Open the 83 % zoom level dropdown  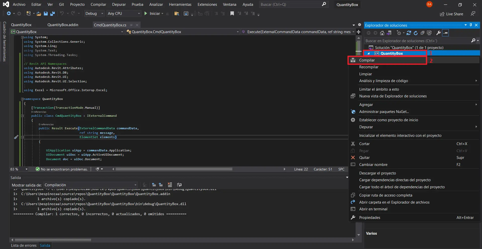click(x=19, y=169)
